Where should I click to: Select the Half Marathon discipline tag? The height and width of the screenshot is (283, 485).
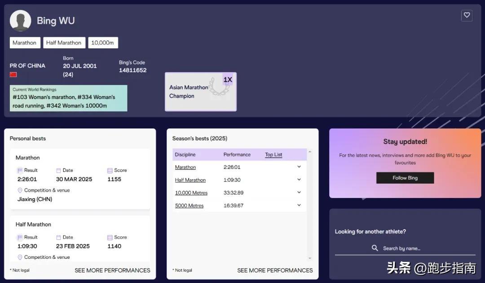(64, 43)
